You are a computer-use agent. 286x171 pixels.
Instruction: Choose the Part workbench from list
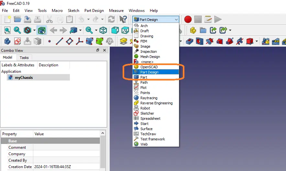click(x=156, y=77)
